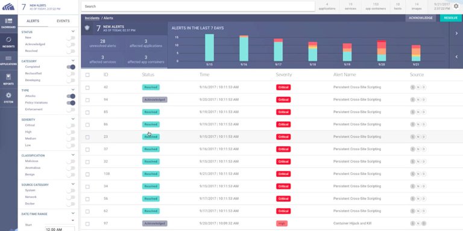This screenshot has width=463, height=231.
Task: Toggle the Docker source category filter
Action: point(71,204)
